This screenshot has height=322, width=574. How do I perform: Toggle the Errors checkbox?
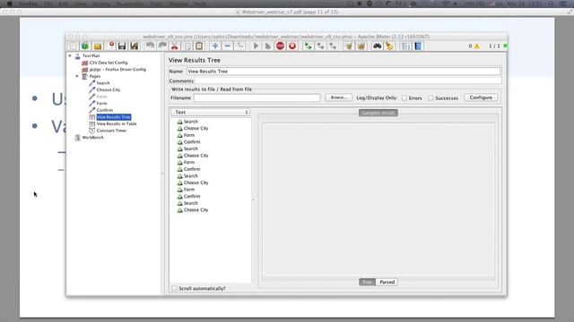pos(404,97)
